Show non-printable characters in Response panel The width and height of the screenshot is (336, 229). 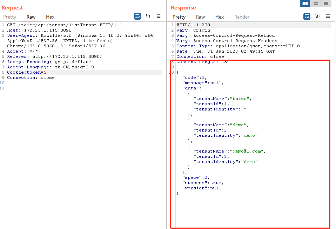pyautogui.click(x=317, y=16)
